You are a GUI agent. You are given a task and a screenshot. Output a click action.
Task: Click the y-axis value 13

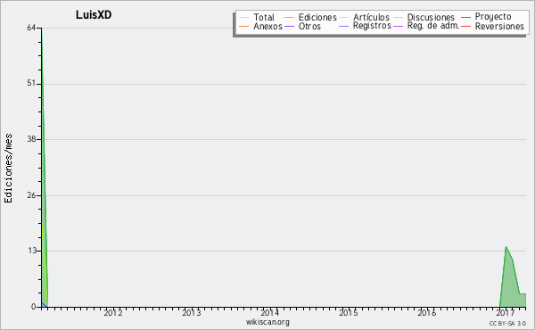[31, 251]
